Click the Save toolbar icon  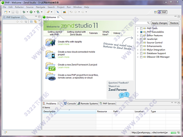tap(13, 12)
